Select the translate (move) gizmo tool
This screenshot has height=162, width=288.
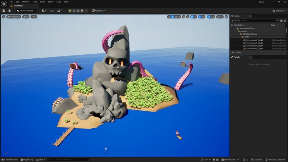pos(172,17)
